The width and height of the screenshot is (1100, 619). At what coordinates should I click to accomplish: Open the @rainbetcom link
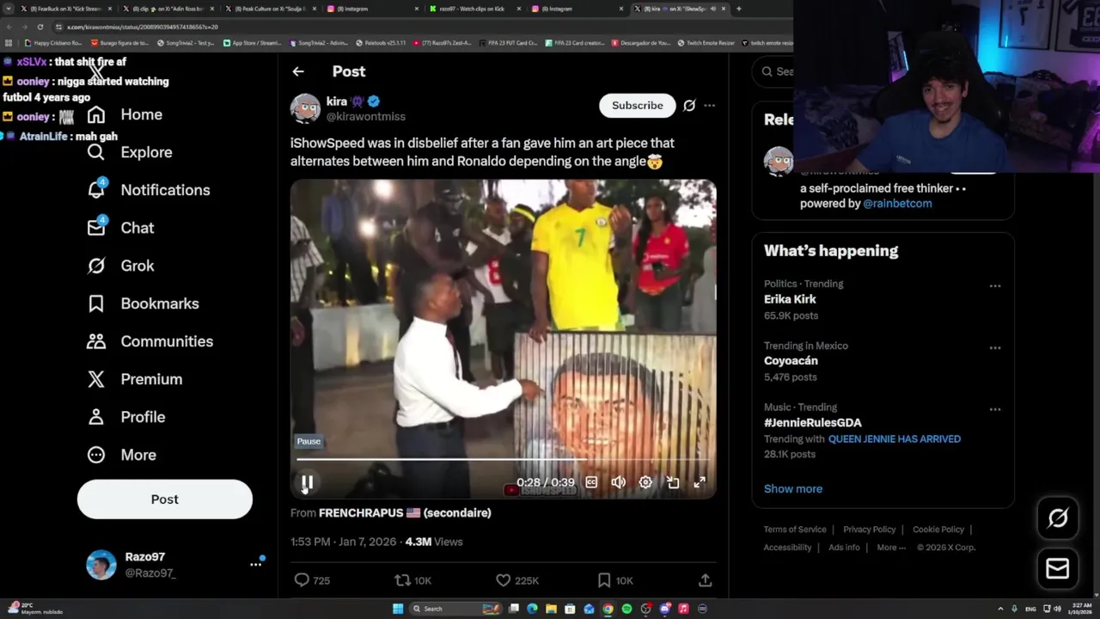pos(897,204)
